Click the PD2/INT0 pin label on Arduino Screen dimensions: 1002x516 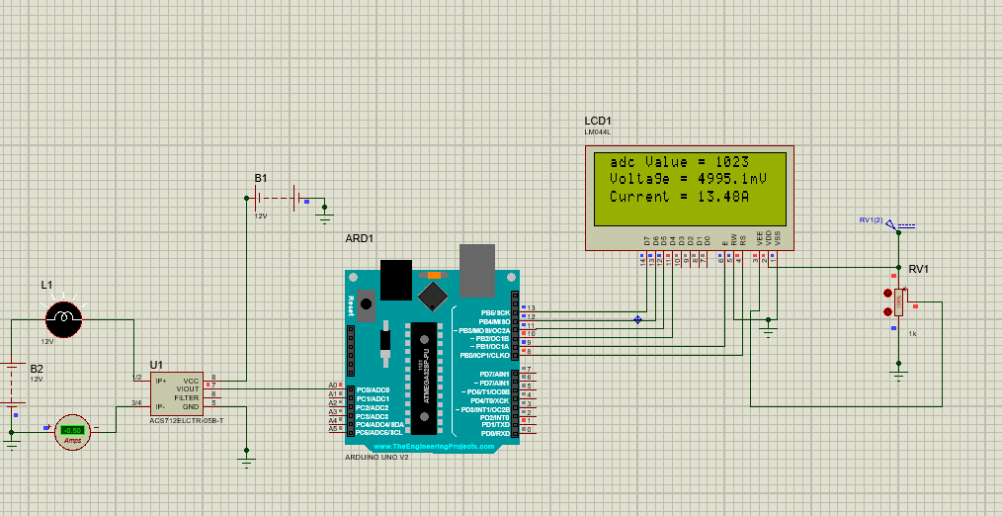tap(493, 417)
